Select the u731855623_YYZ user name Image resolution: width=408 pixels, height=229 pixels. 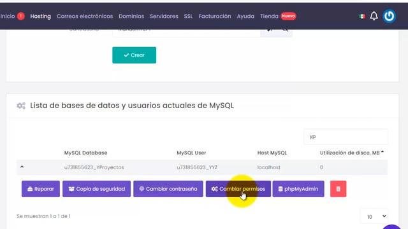(x=197, y=167)
